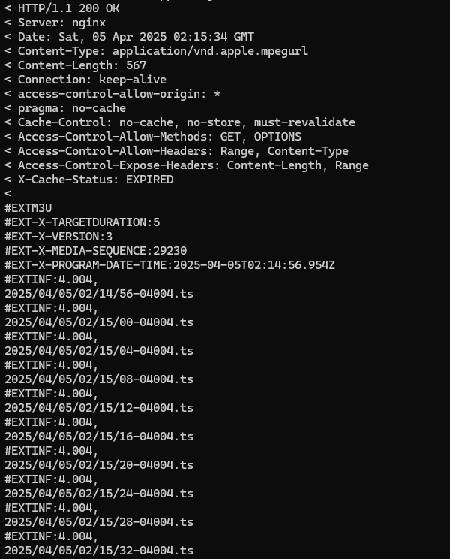Click the Cache-Control header line
Image resolution: width=450 pixels, height=559 pixels.
point(180,122)
